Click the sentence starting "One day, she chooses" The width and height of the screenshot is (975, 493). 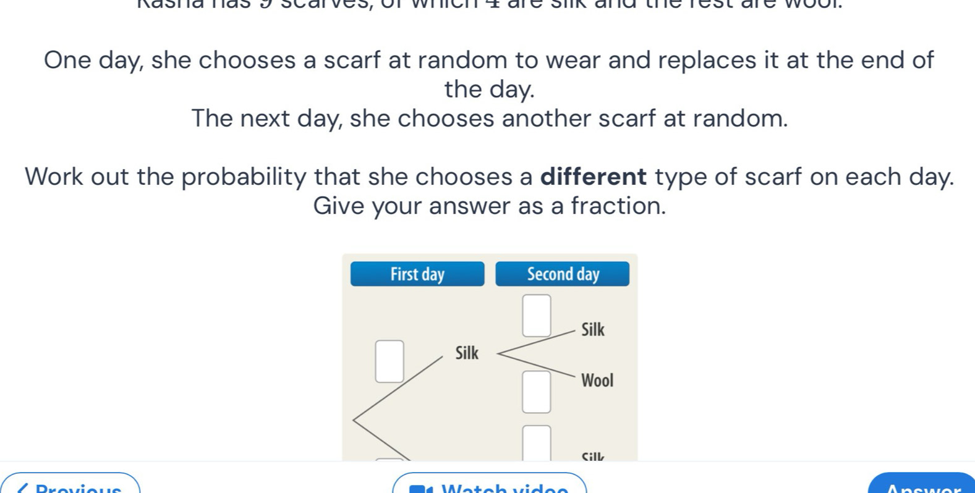(x=490, y=61)
